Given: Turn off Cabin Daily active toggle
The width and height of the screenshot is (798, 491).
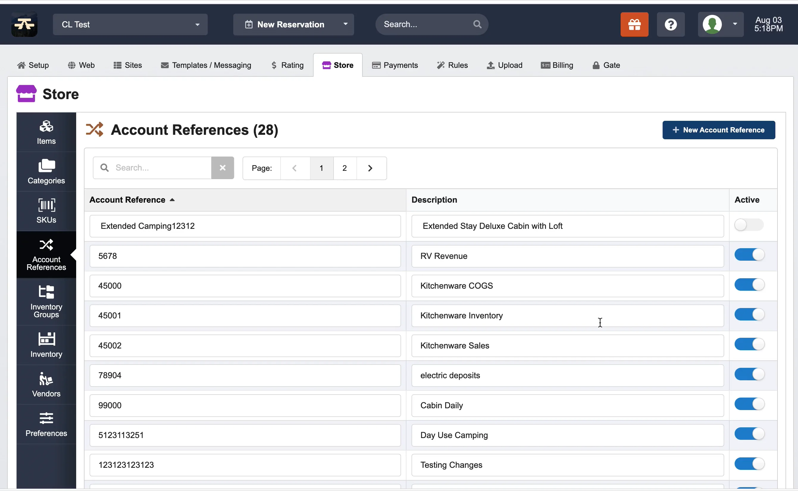Looking at the screenshot, I should [749, 404].
